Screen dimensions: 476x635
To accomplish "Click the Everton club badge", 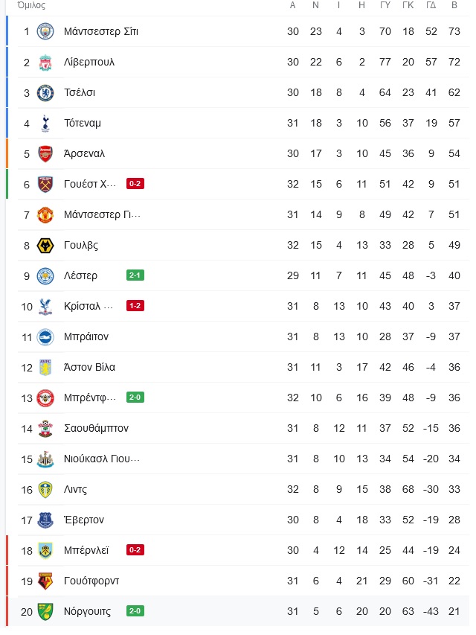I will [45, 520].
